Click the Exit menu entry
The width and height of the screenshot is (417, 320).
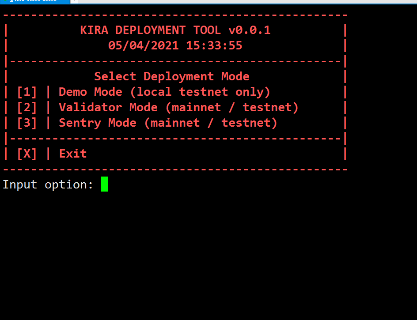pos(73,154)
